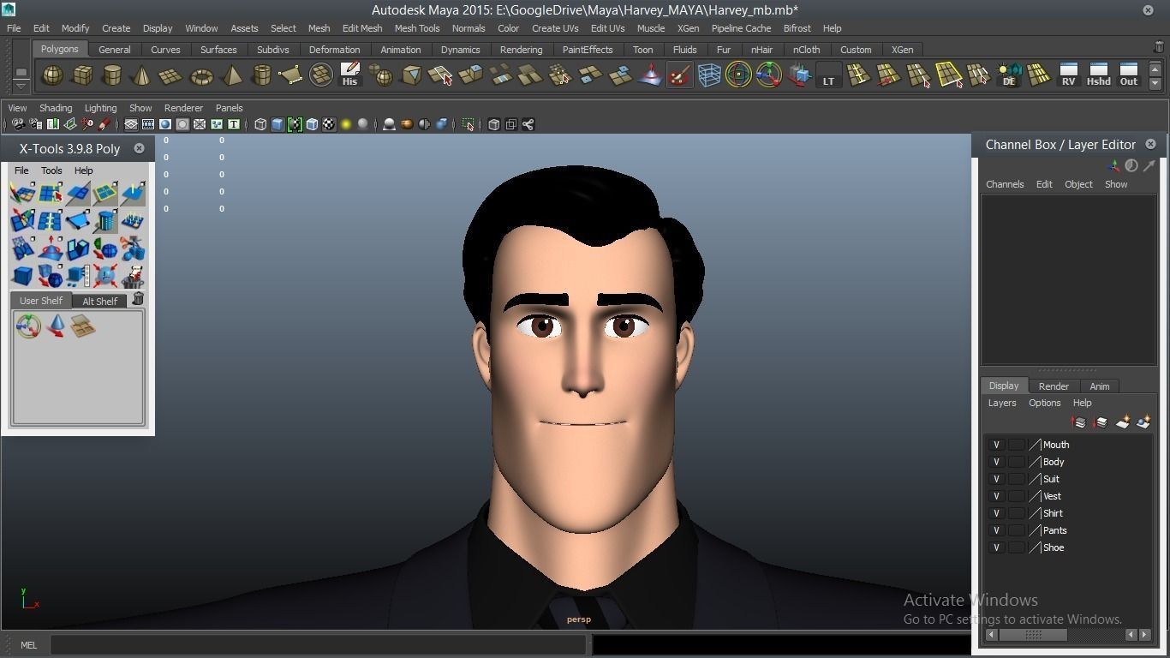Toggle the Mouth layer display type box
The image size is (1170, 658).
(x=1016, y=445)
